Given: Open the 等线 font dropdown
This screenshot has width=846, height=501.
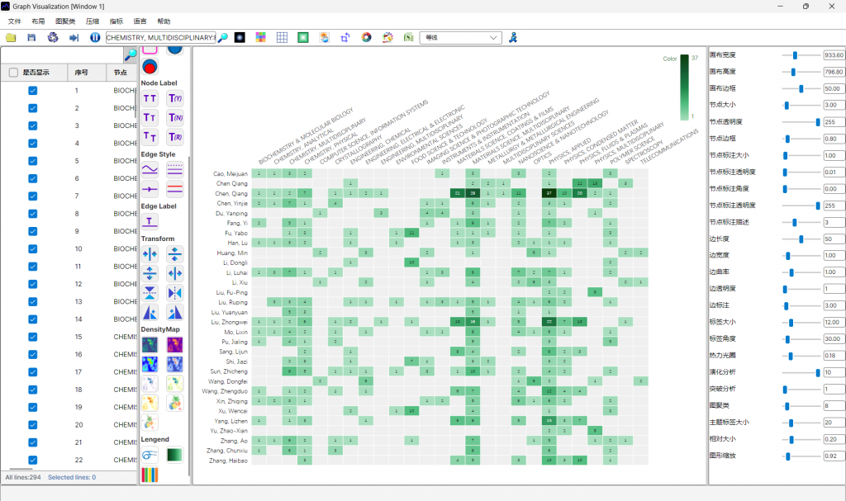Looking at the screenshot, I should (x=461, y=37).
